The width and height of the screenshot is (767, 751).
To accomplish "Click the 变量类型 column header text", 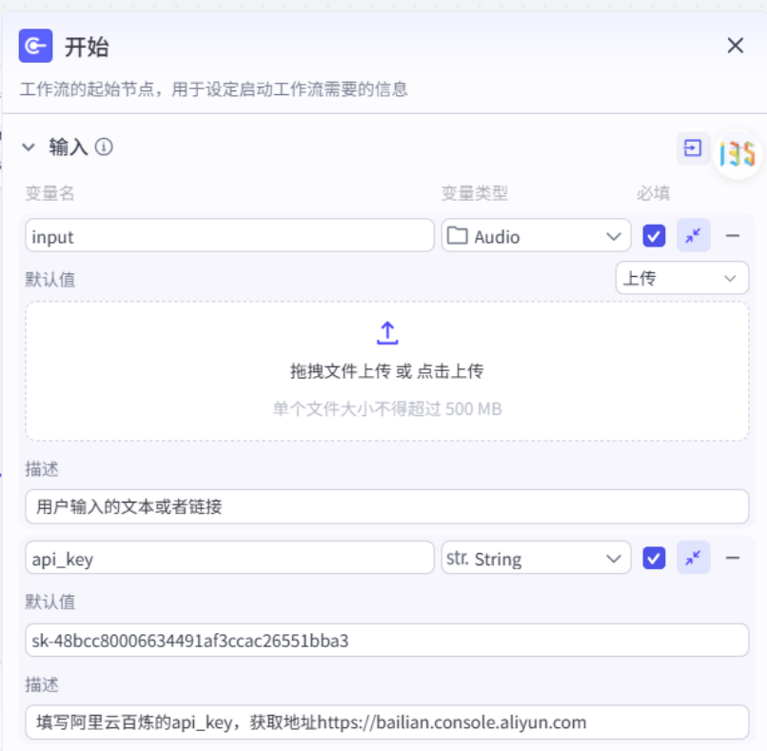I will (475, 193).
